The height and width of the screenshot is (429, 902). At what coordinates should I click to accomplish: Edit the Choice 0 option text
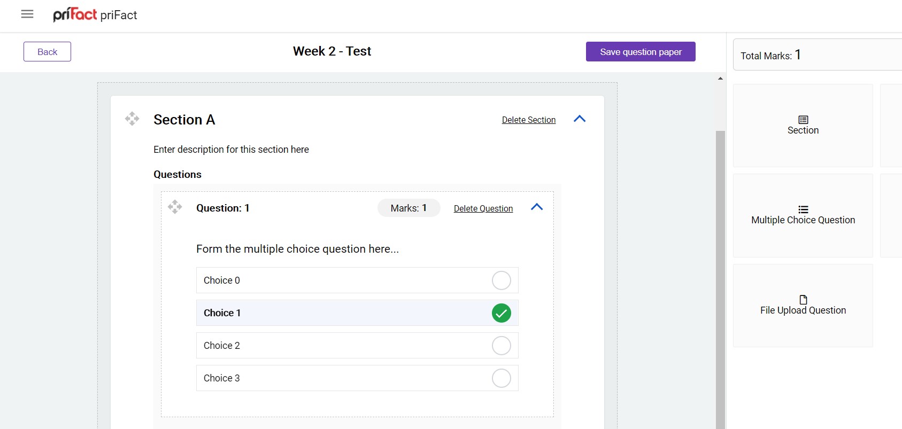tap(222, 280)
